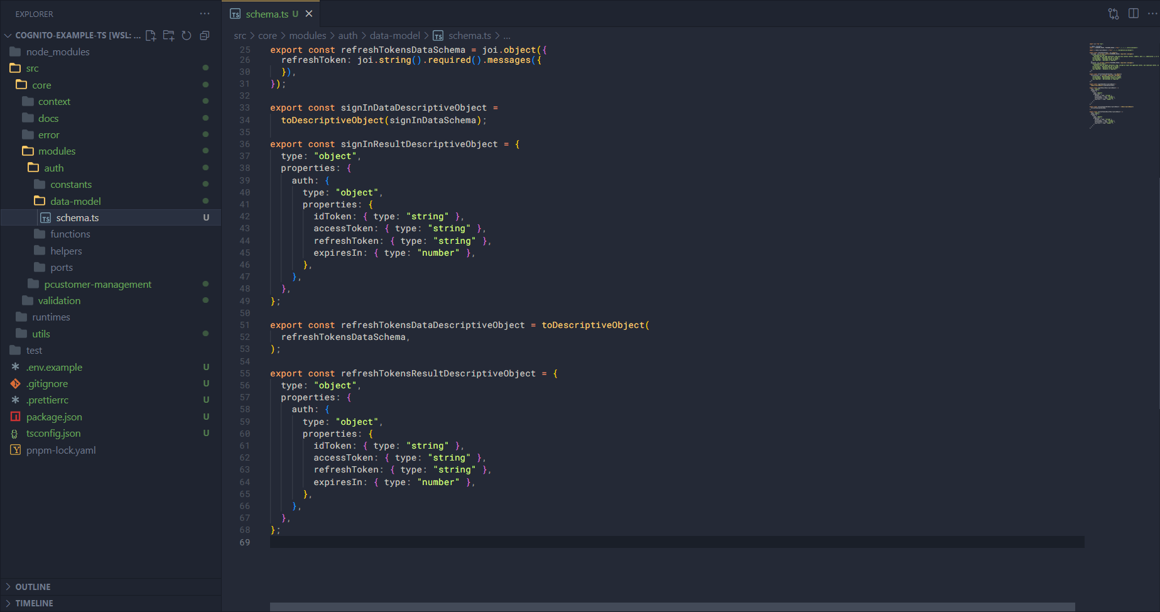Collapse the COGNITO-EXAMPLE-TS workspace root
1160x612 pixels.
pyautogui.click(x=8, y=36)
